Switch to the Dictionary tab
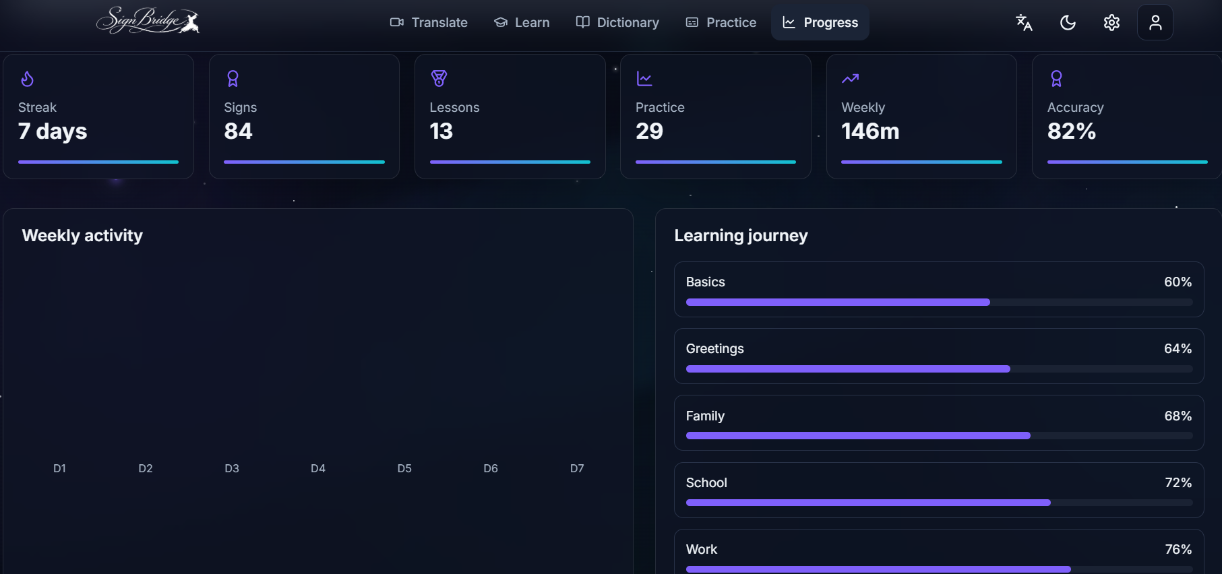Screen dimensions: 1222x574 617,23
